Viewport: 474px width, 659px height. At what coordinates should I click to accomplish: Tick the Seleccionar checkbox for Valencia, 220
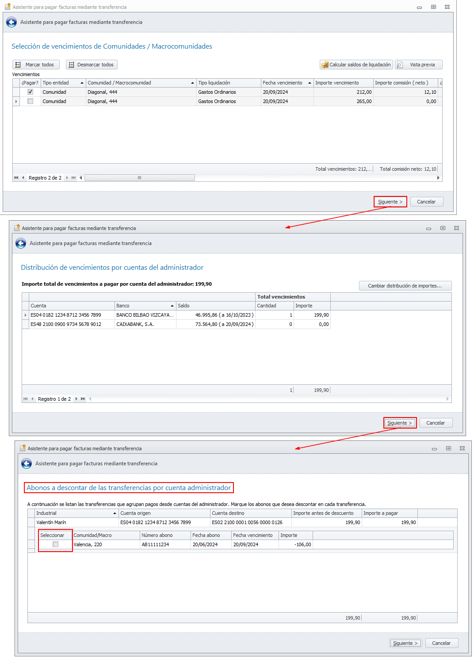[x=55, y=544]
